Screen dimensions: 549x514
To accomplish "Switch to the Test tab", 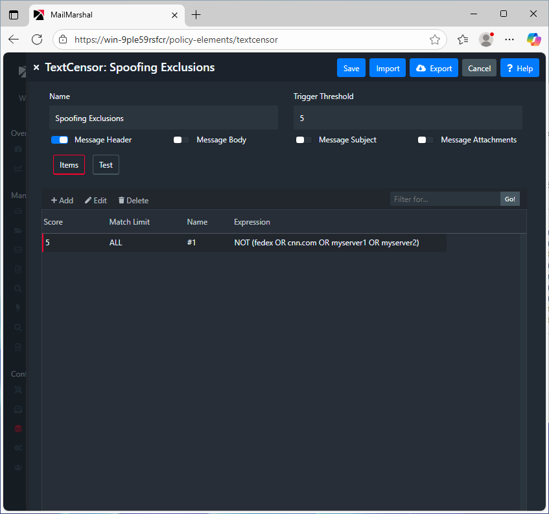I will (x=106, y=165).
